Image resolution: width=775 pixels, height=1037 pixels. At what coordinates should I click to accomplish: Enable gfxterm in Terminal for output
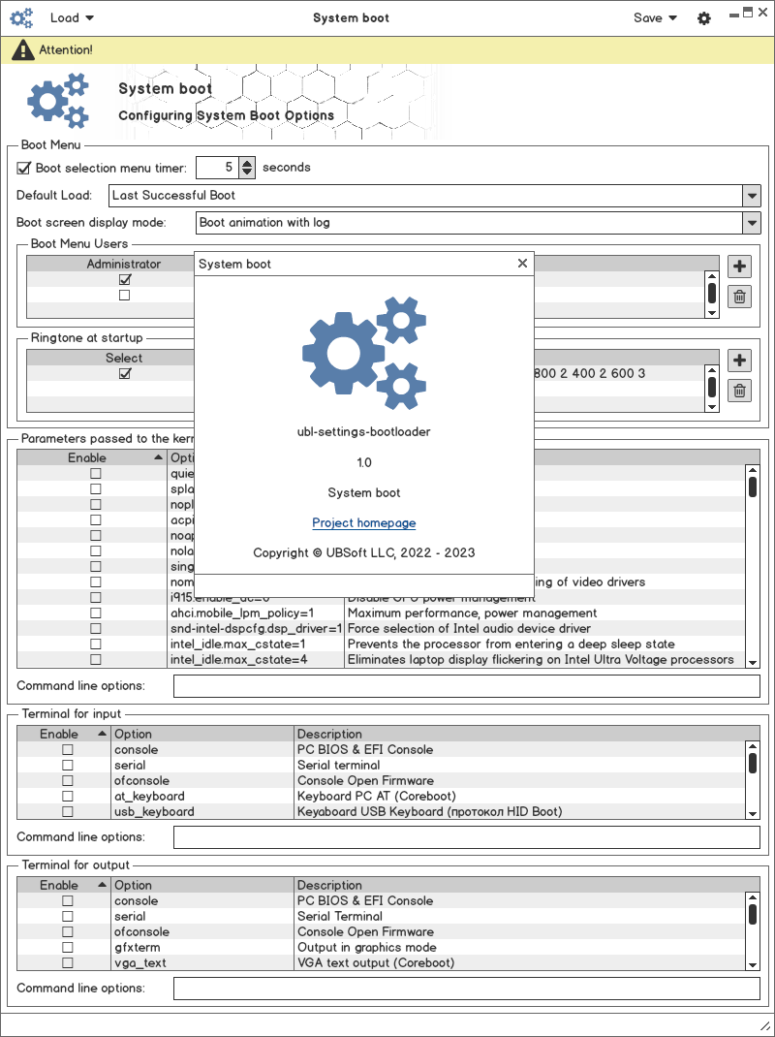click(x=68, y=947)
